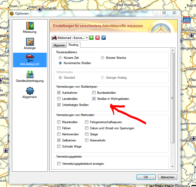Open the Messung settings section
The width and height of the screenshot is (196, 187).
coord(30,28)
